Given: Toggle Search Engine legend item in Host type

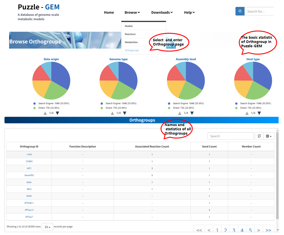Looking at the screenshot, I should pos(254,104).
